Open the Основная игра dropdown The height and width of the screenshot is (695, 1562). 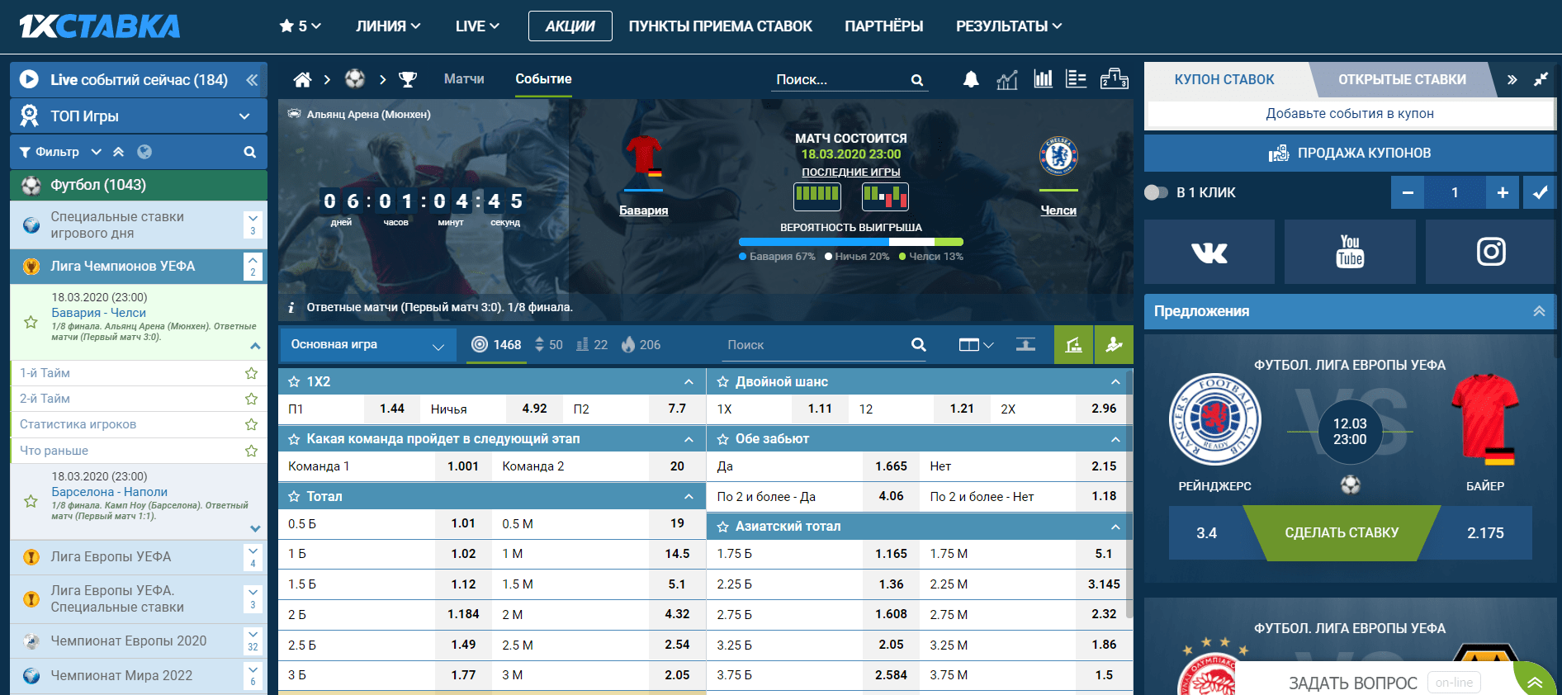368,345
